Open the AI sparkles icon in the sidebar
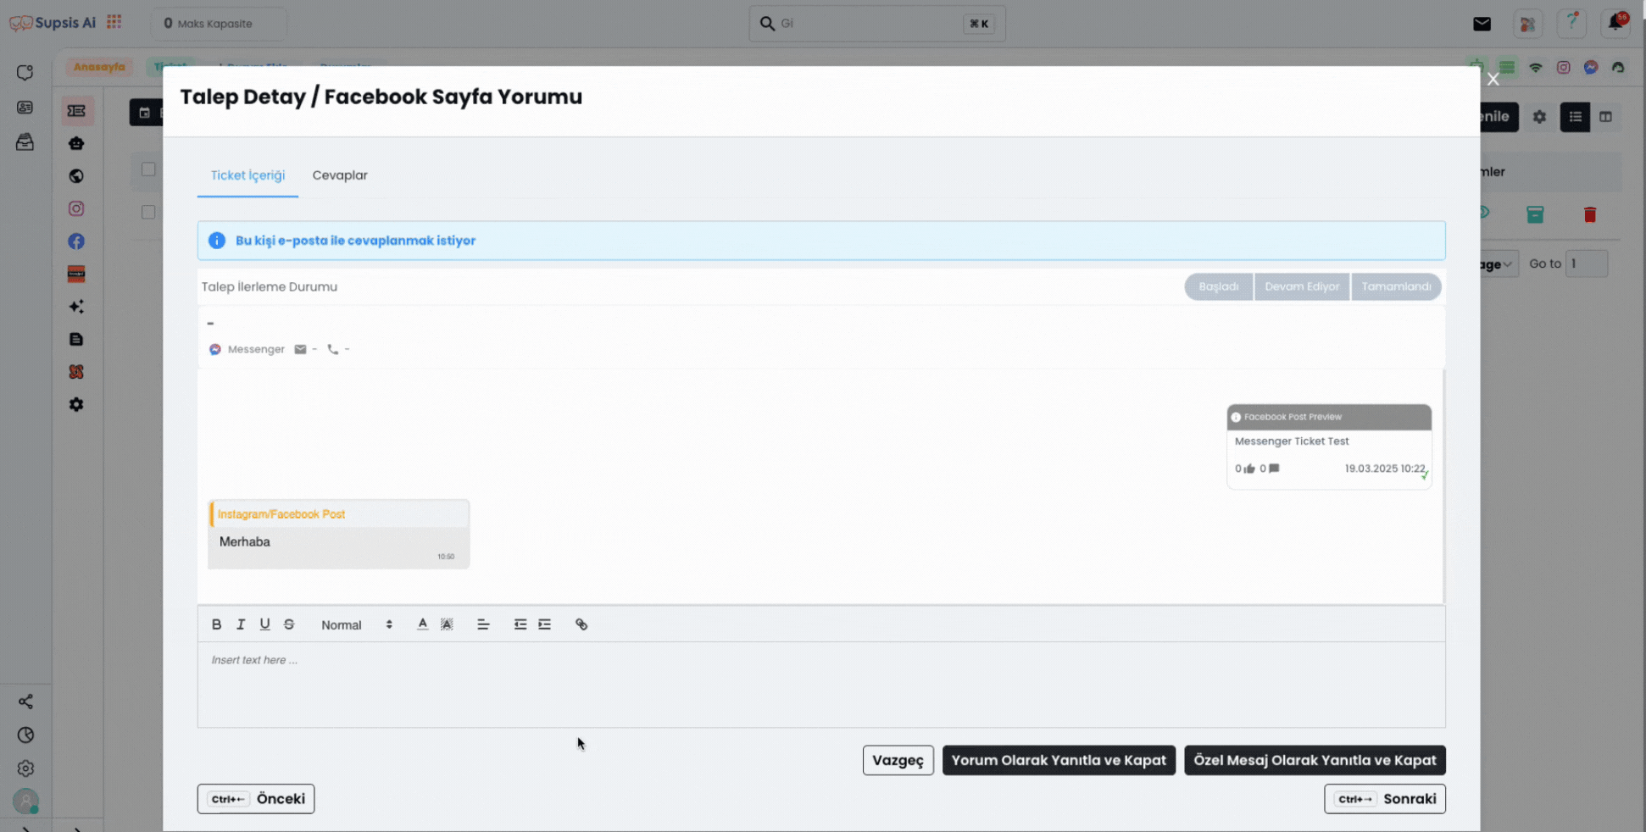1646x832 pixels. point(76,307)
